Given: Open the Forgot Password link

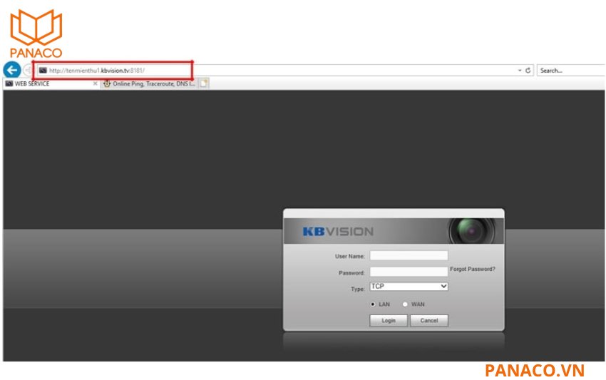Looking at the screenshot, I should [472, 269].
